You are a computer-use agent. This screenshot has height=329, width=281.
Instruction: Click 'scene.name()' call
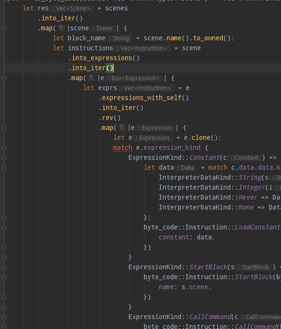(166, 38)
